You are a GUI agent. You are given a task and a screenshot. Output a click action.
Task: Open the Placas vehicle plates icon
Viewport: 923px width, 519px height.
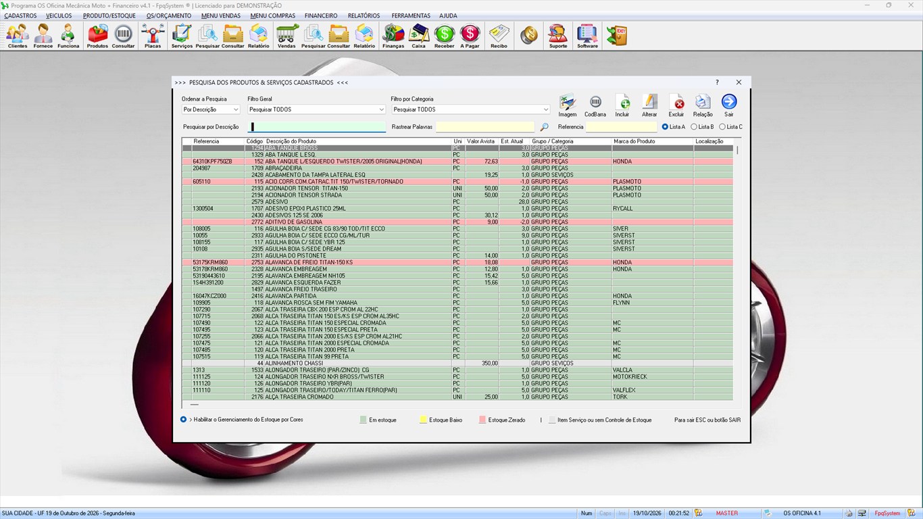click(x=153, y=36)
